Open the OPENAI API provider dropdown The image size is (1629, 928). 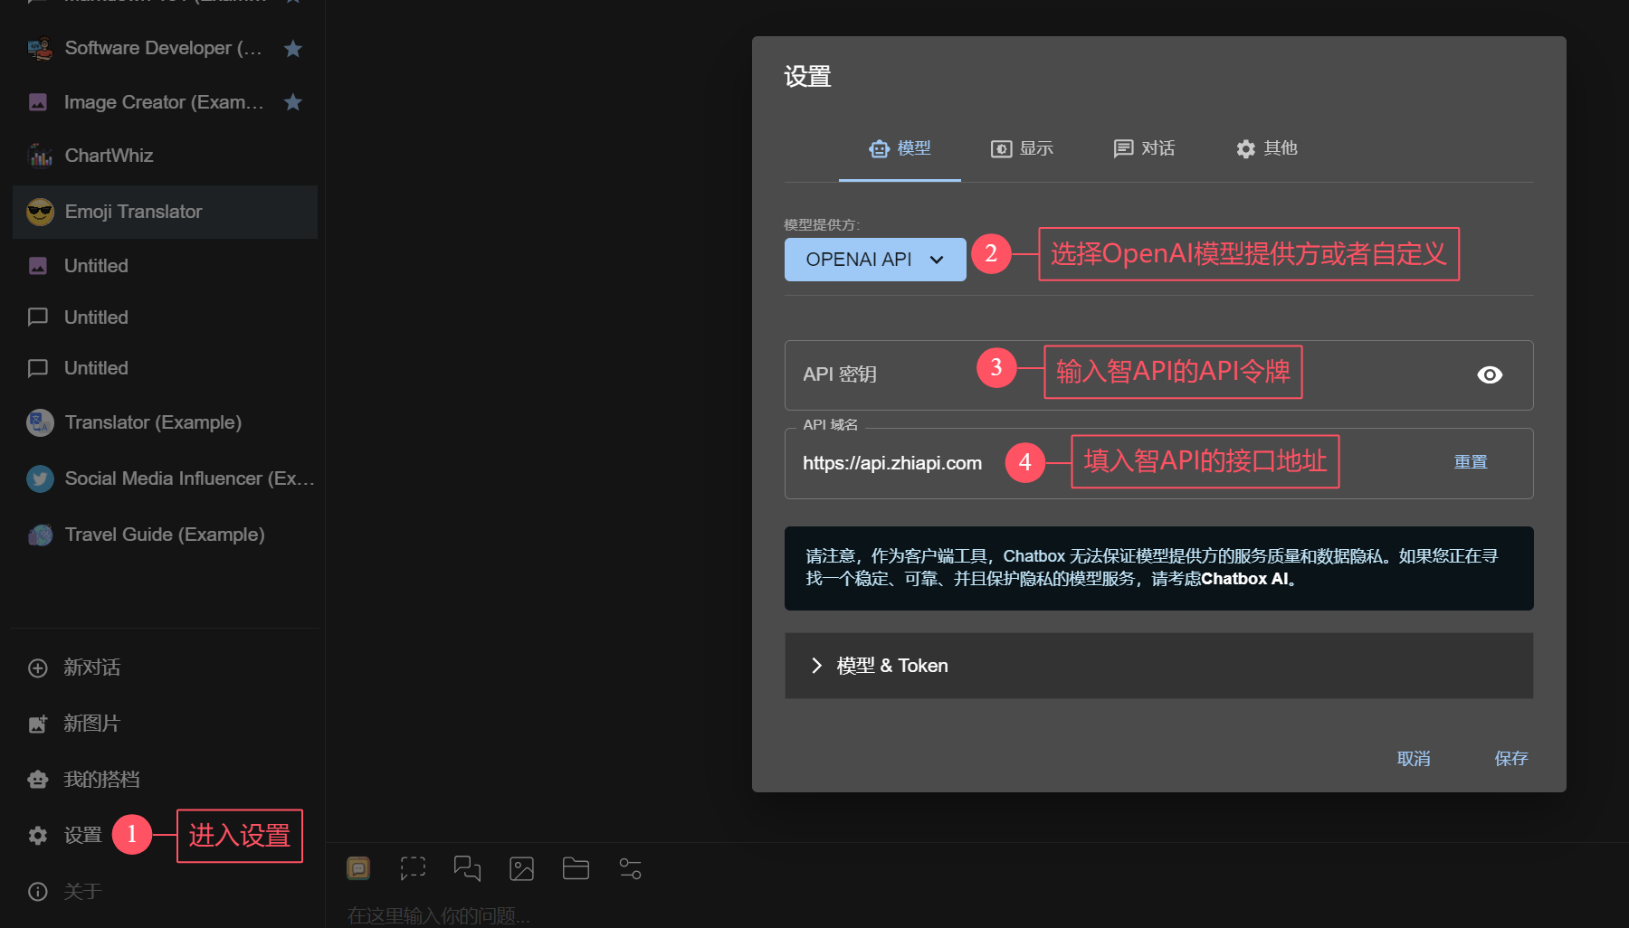(875, 260)
